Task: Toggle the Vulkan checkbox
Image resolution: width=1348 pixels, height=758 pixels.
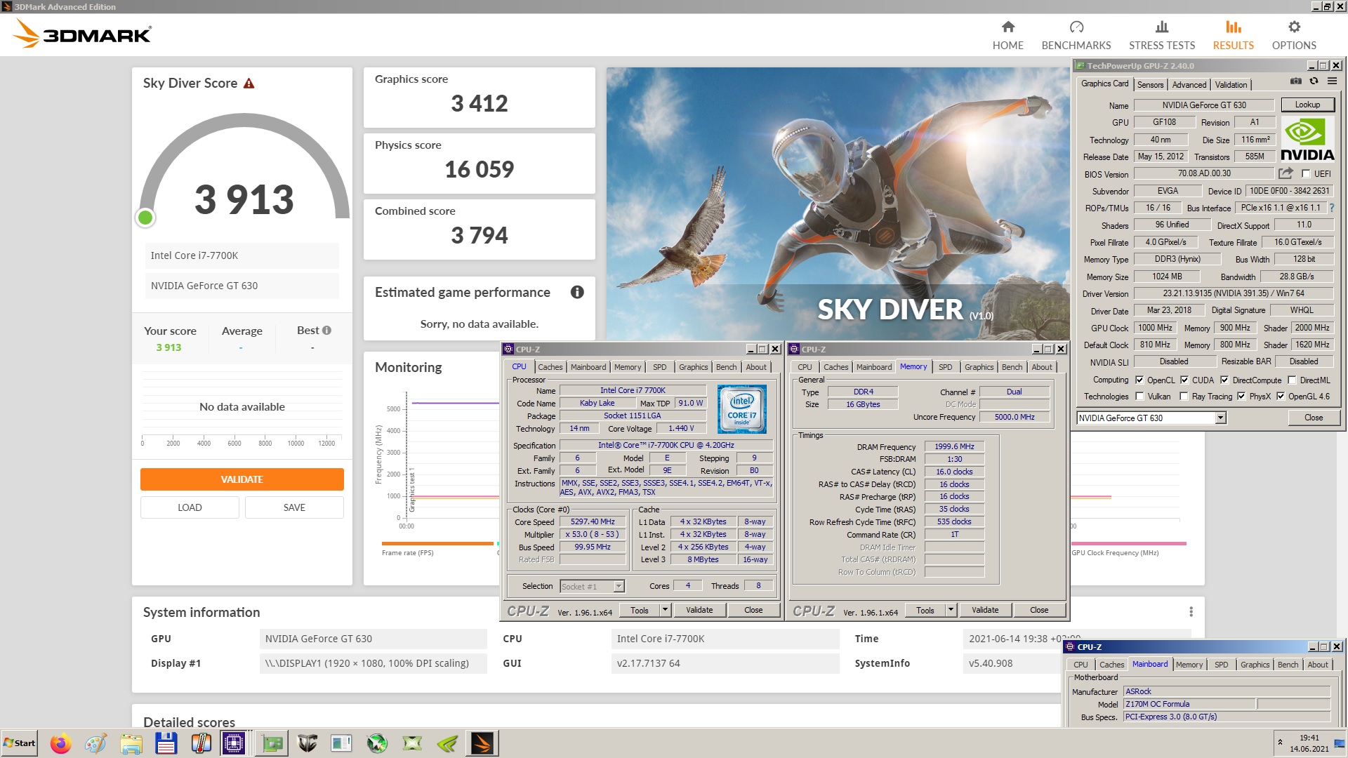Action: 1139,397
